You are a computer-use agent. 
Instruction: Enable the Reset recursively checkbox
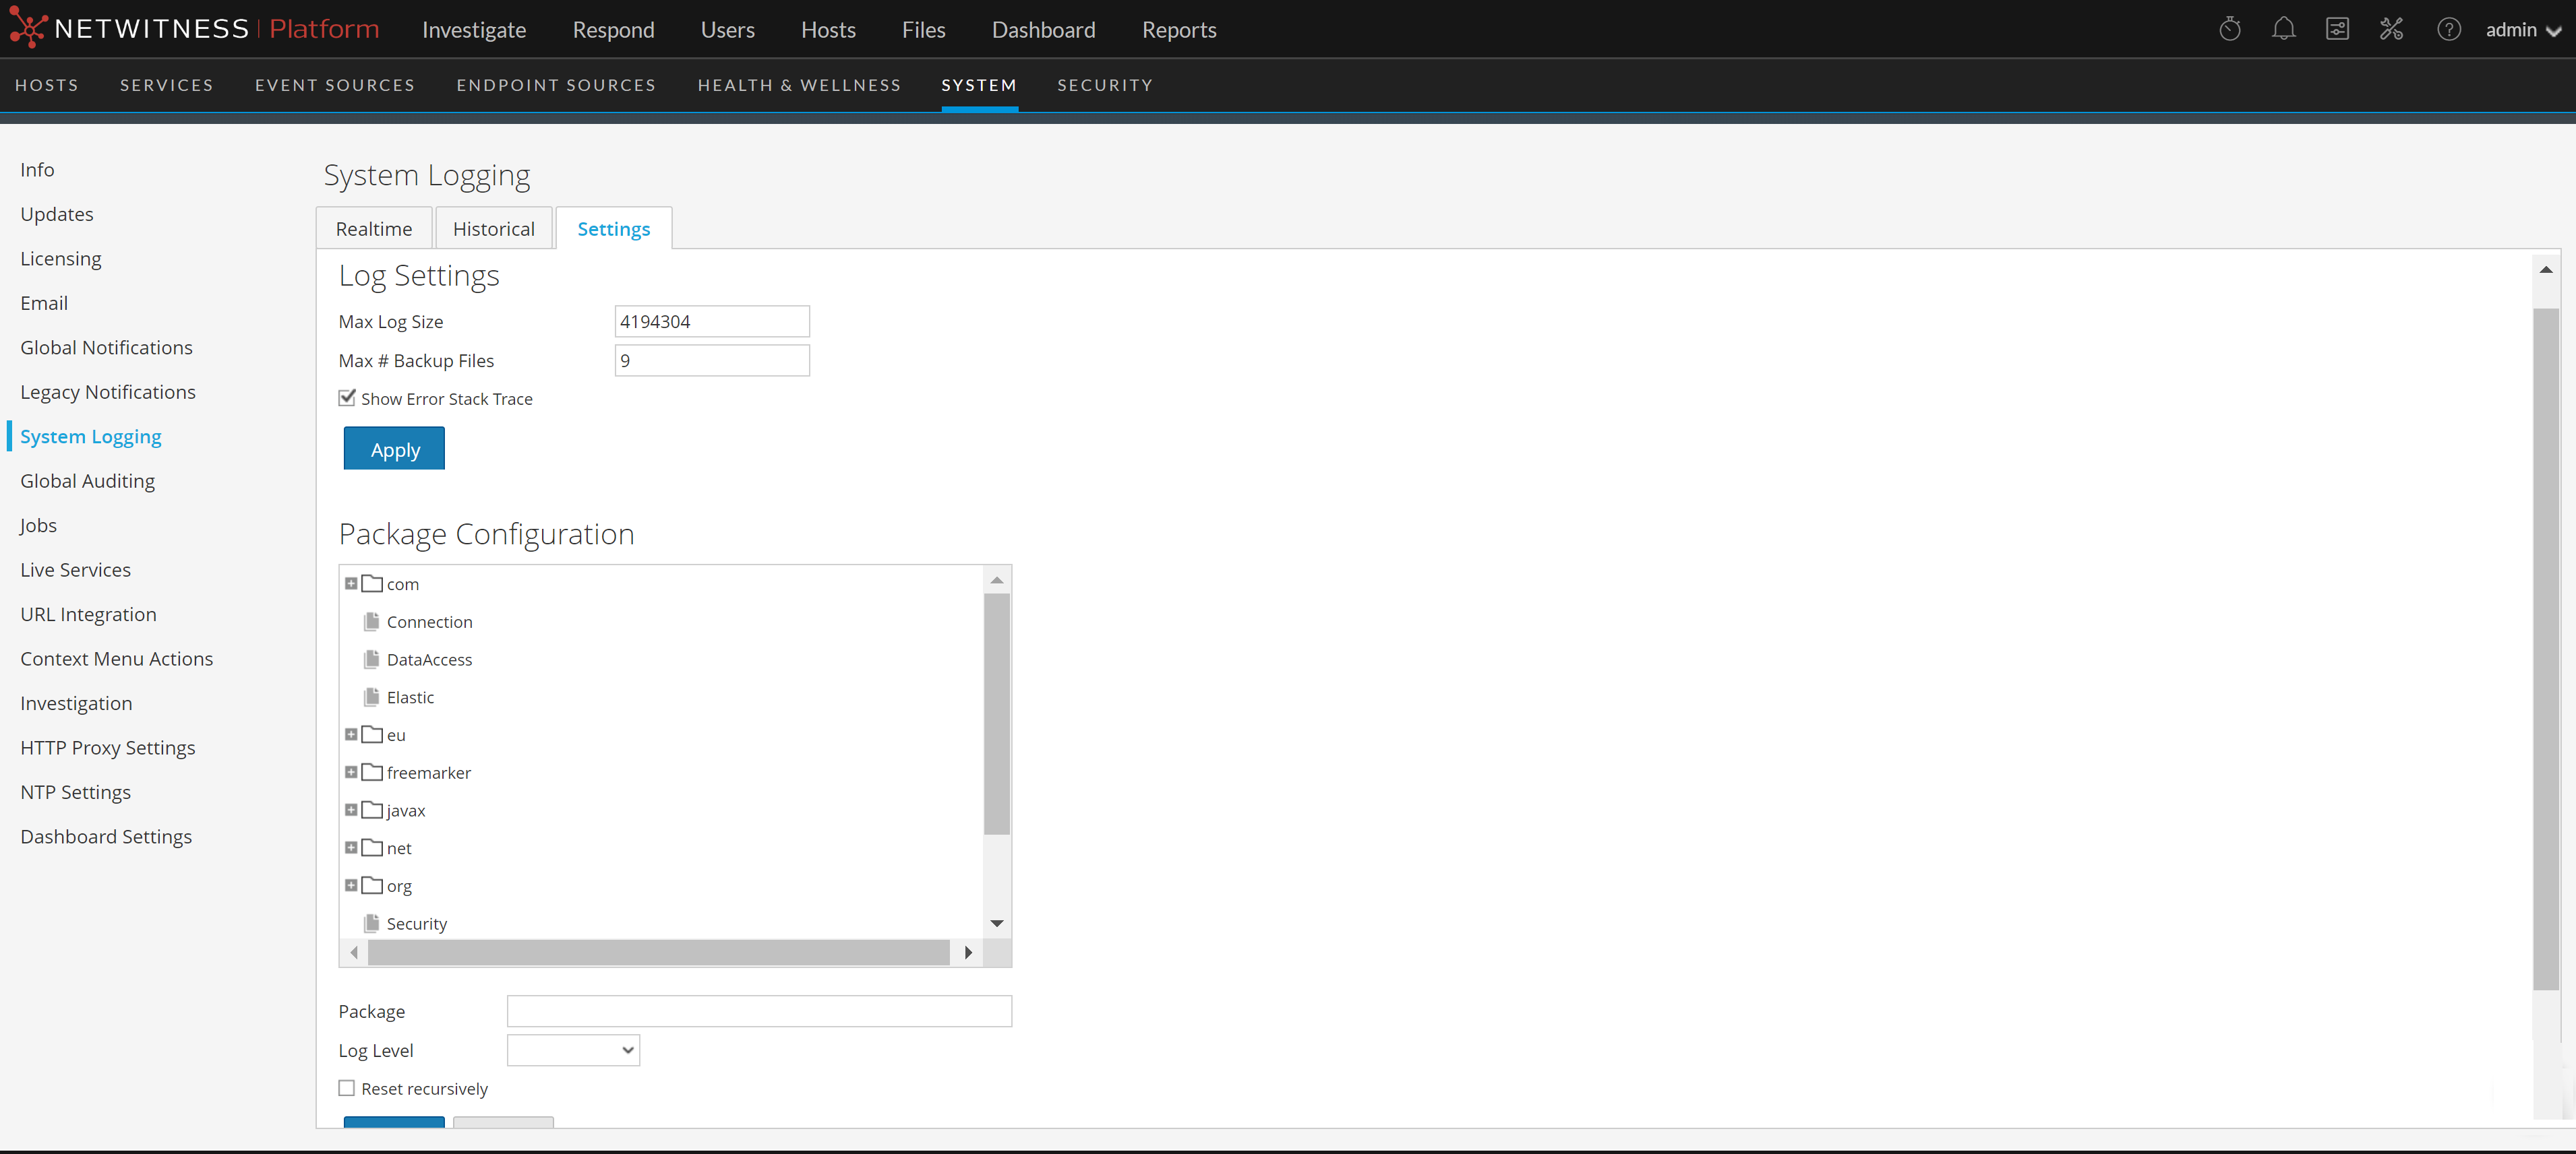(x=347, y=1088)
